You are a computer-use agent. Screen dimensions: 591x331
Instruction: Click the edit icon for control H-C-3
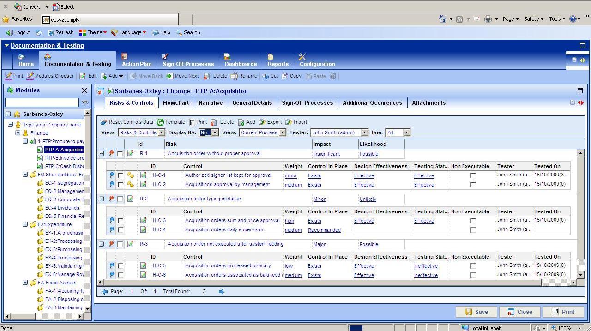point(143,221)
